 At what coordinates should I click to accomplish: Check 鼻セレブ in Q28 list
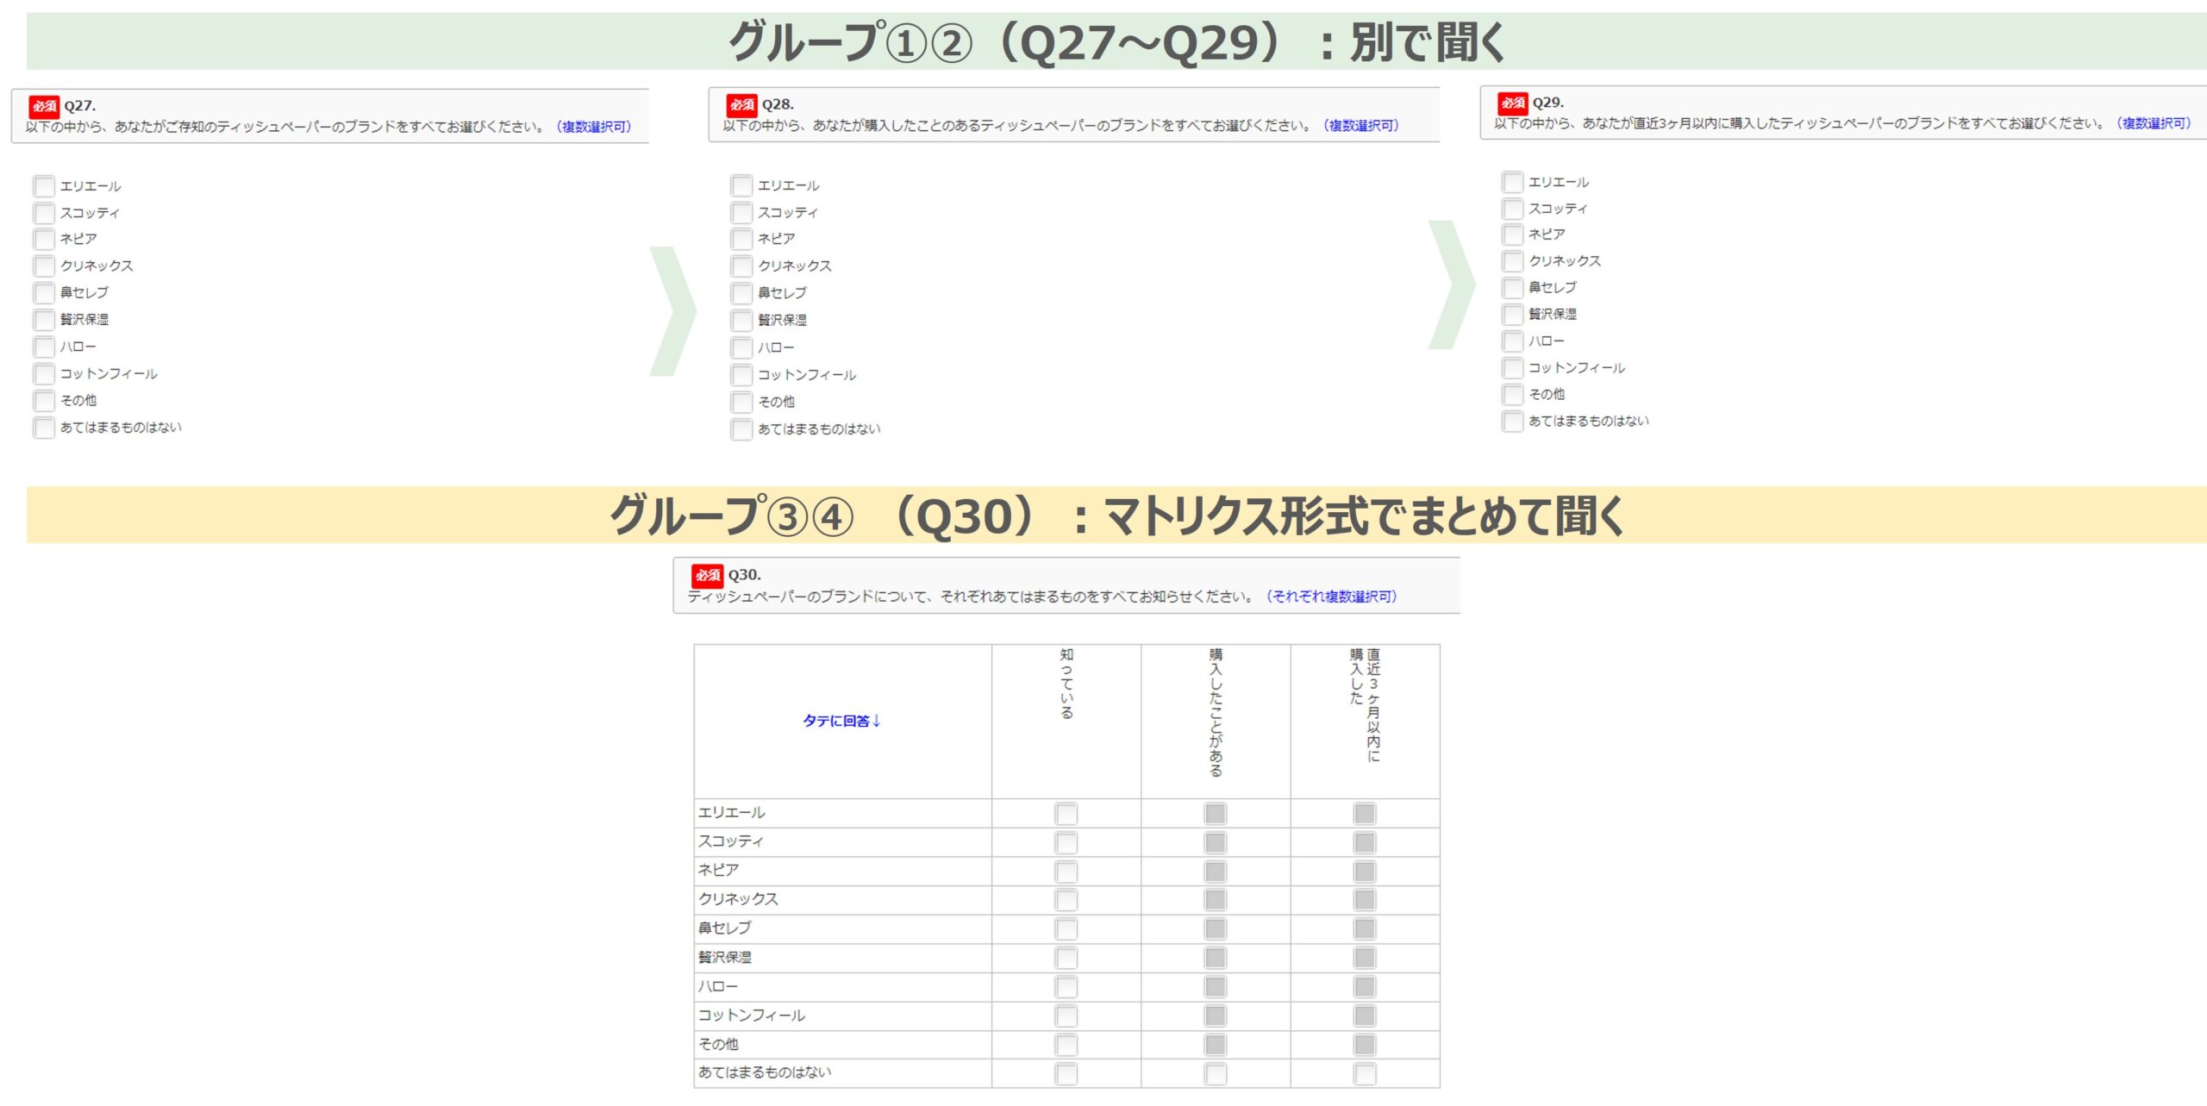741,293
